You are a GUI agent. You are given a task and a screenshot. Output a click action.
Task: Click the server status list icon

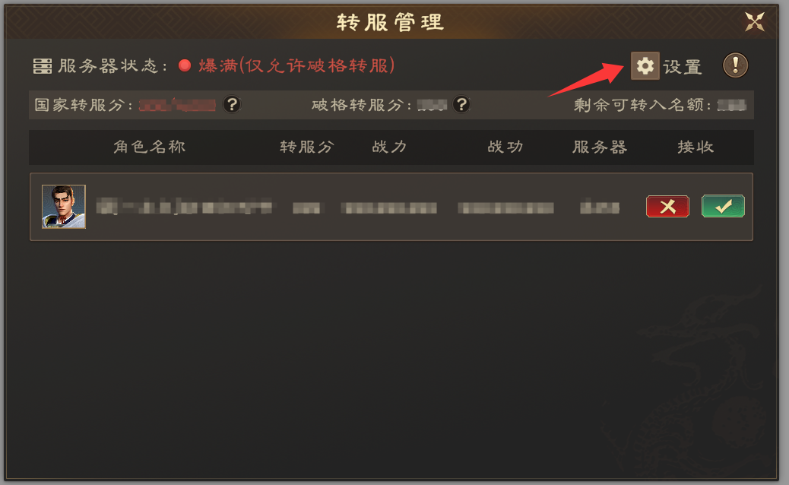point(43,66)
